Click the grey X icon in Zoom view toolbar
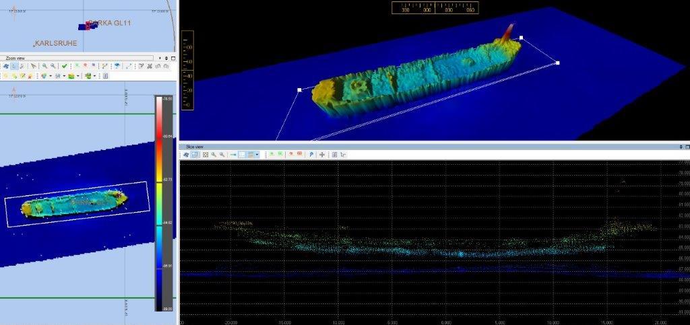The width and height of the screenshot is (690, 325). 150,66
